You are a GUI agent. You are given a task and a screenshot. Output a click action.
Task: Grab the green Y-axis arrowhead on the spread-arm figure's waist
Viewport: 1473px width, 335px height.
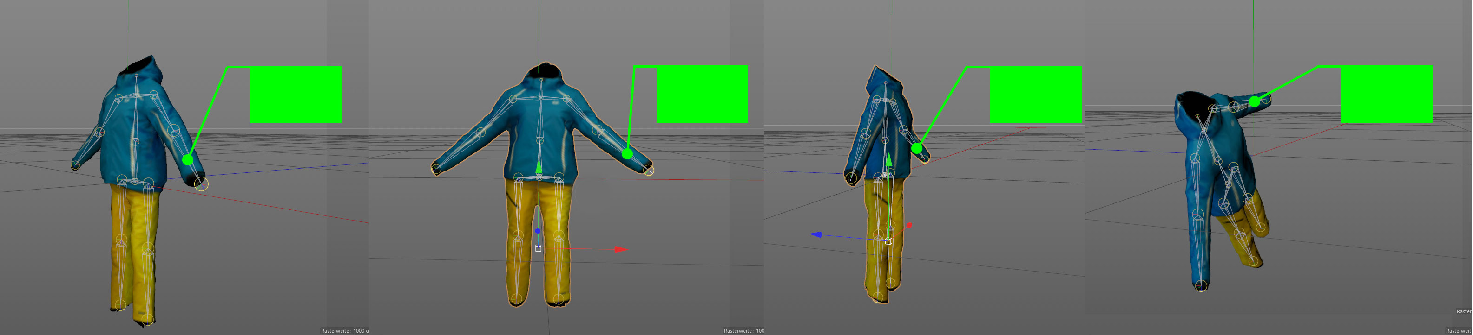[539, 167]
